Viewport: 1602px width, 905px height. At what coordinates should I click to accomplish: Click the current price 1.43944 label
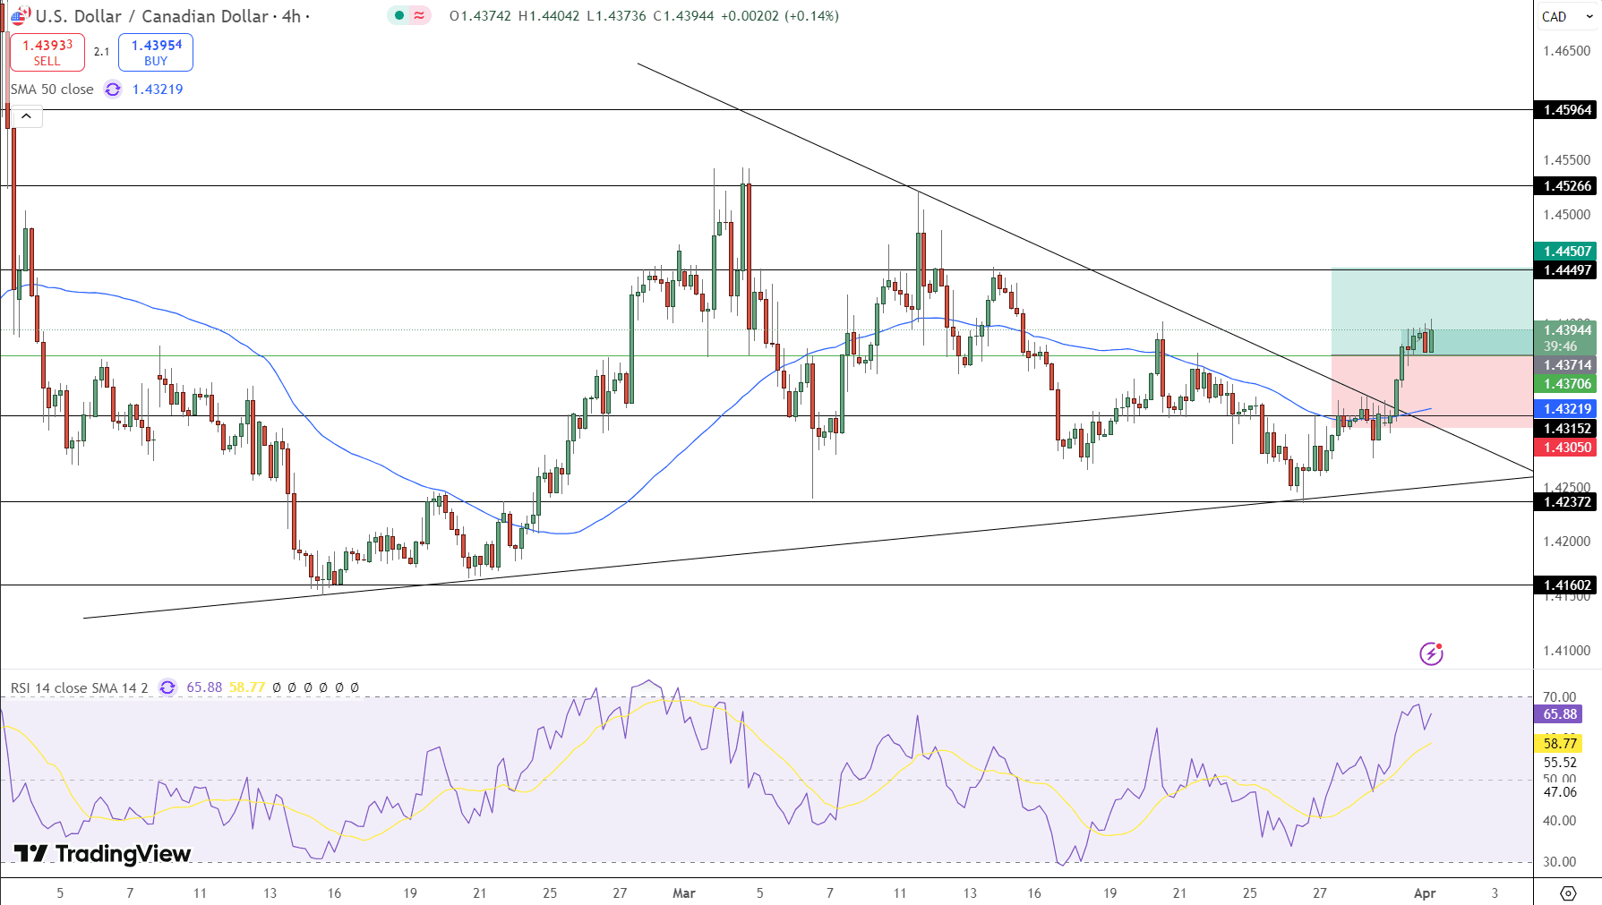coord(1567,330)
